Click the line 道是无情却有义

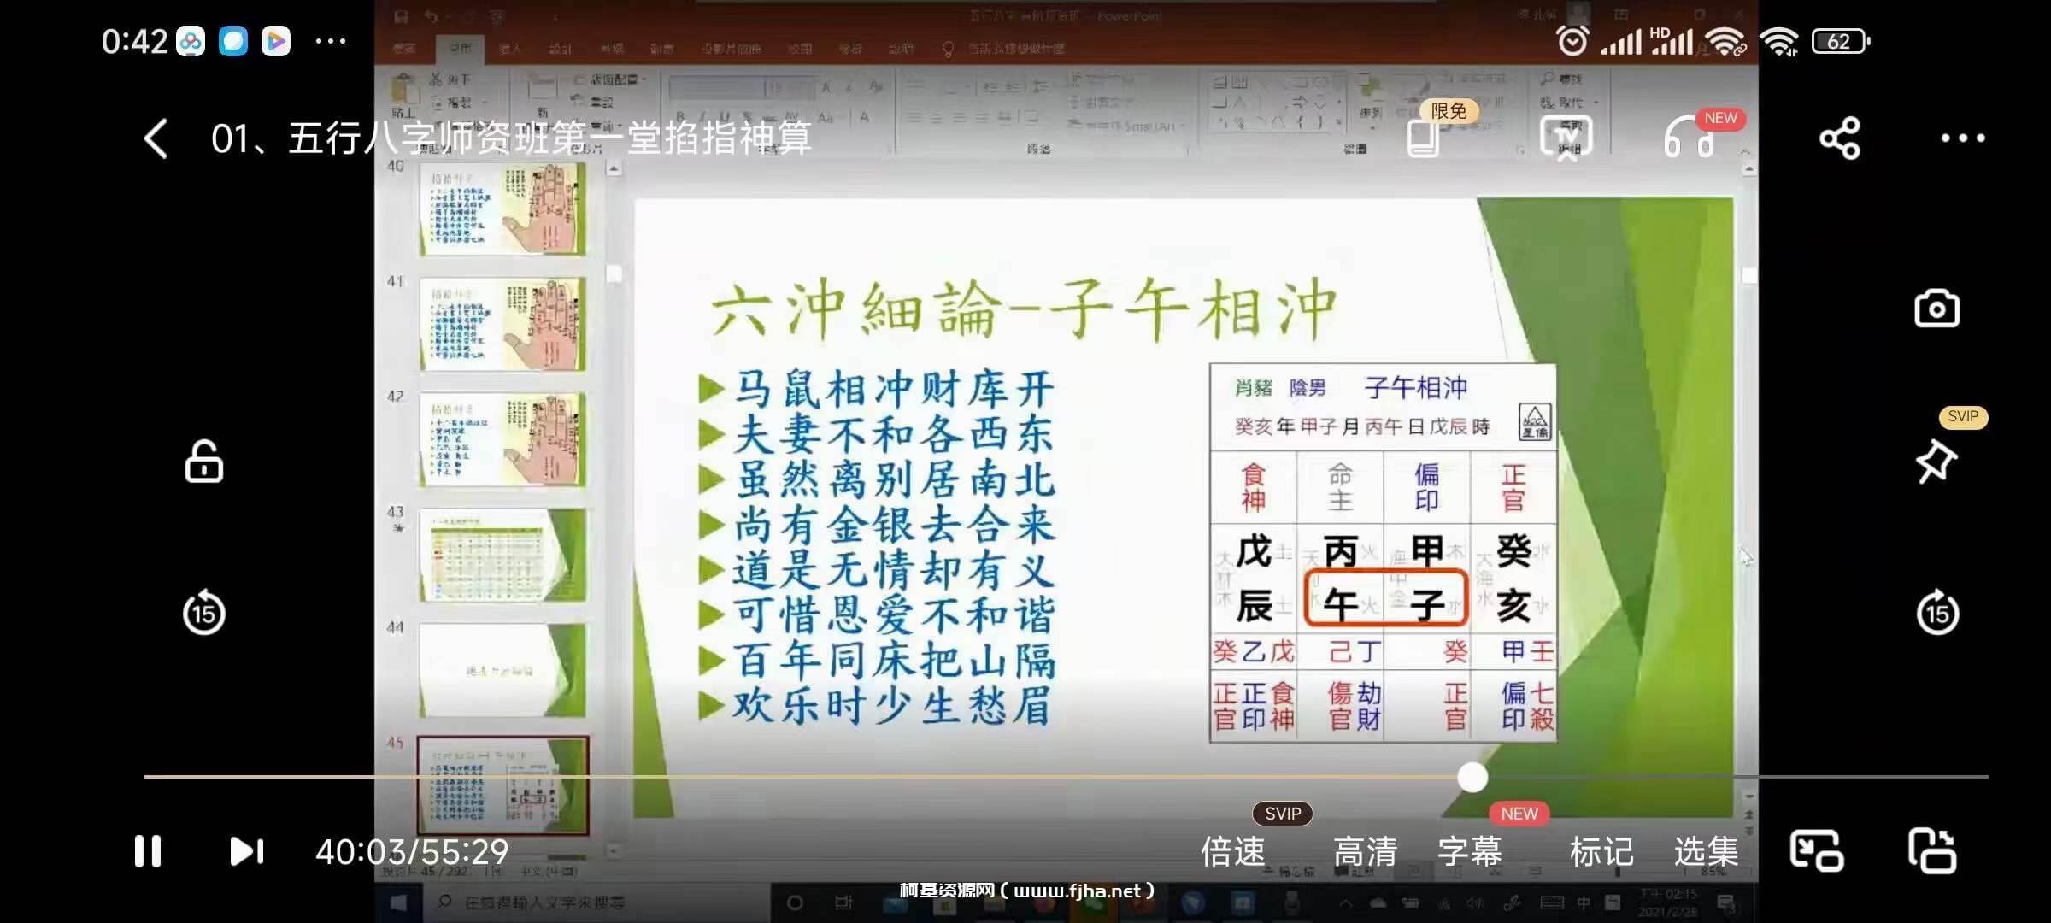point(894,570)
